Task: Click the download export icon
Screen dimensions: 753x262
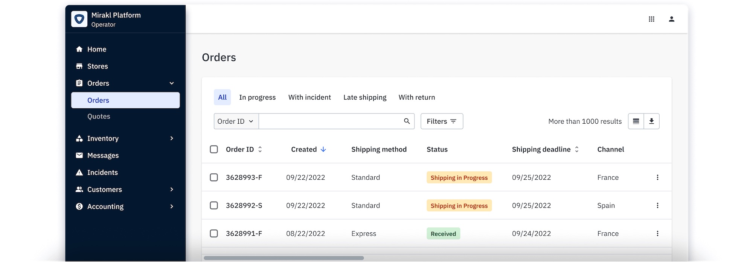Action: (651, 121)
